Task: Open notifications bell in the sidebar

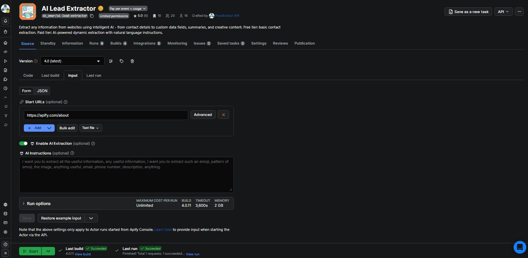Action: pos(5,21)
